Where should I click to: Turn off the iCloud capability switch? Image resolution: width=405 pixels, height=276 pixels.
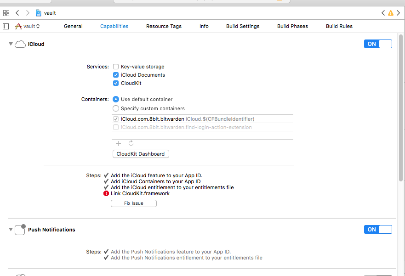[378, 44]
